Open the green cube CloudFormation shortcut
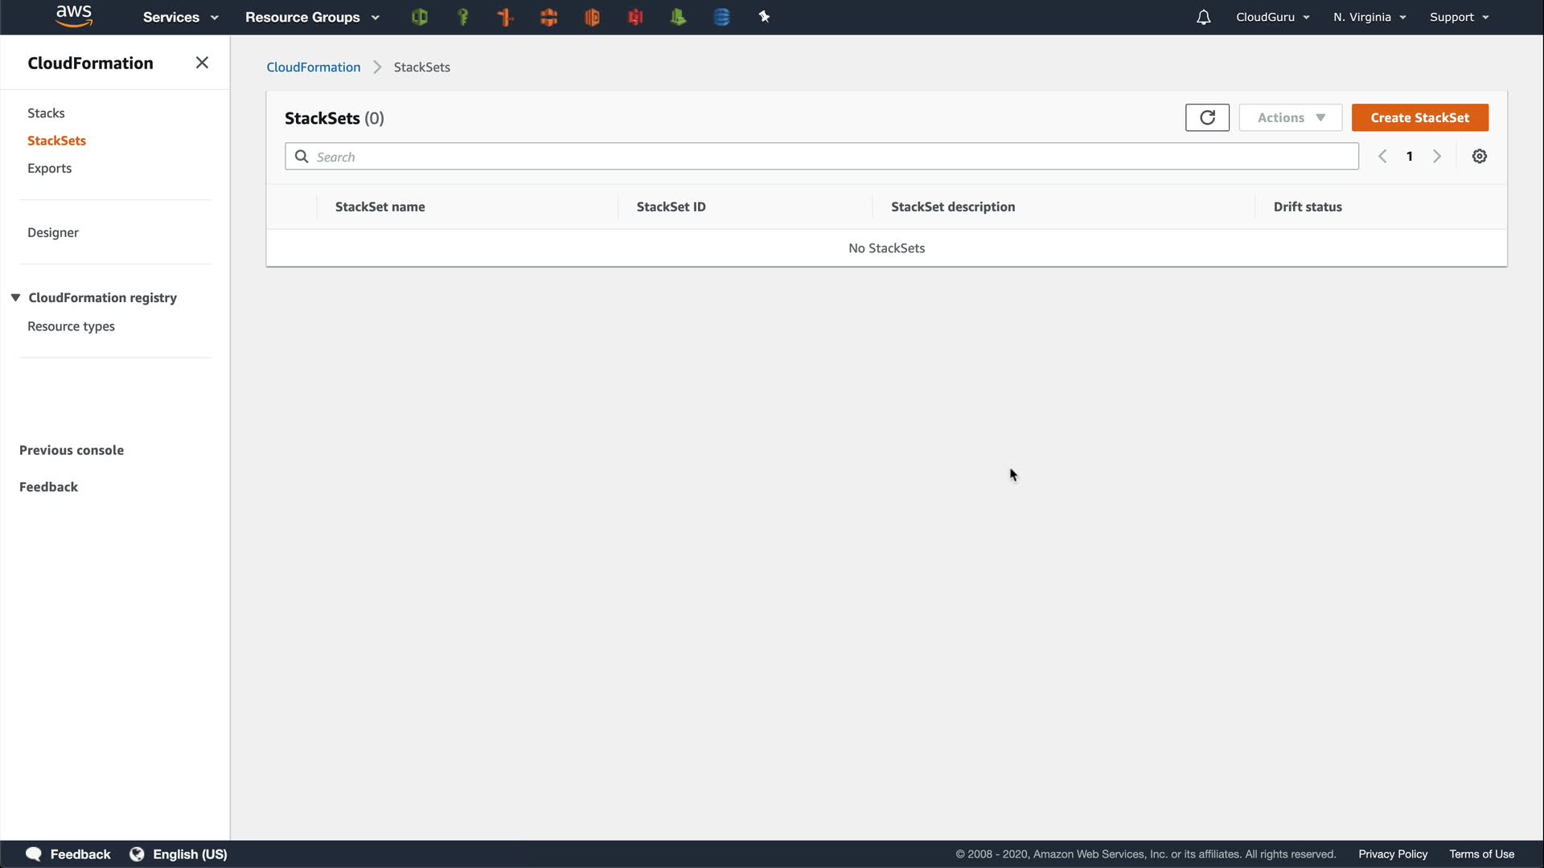Screen dimensions: 1544x868 tap(419, 17)
